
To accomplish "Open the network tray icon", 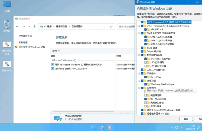I will tap(177, 127).
